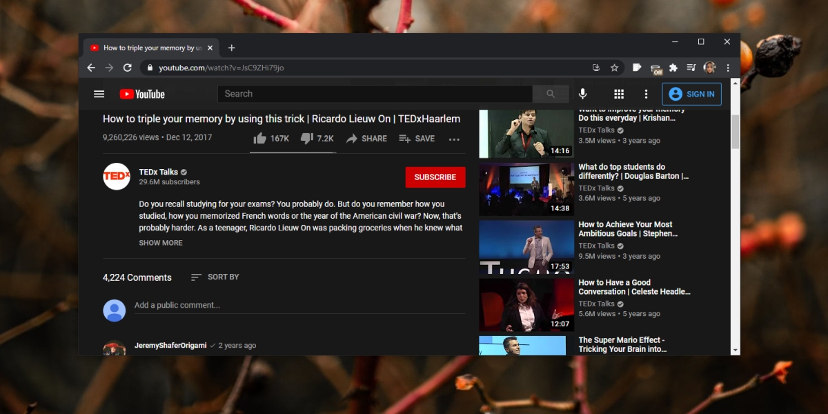
Task: Open more actions ellipsis under video
Action: [454, 139]
